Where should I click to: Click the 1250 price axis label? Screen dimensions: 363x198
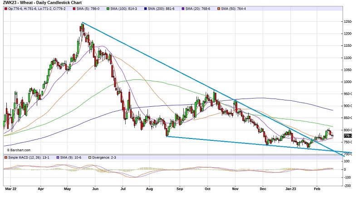(x=348, y=21)
